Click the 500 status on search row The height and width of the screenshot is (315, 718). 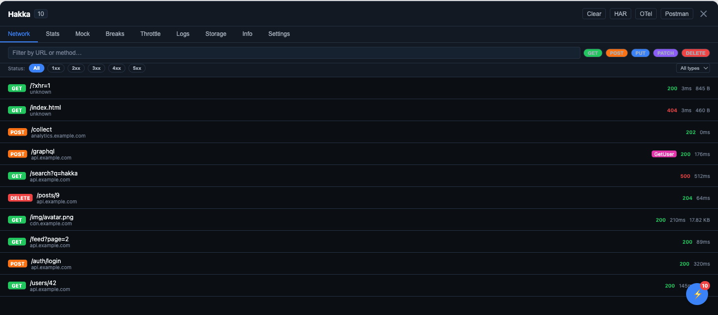click(x=685, y=176)
